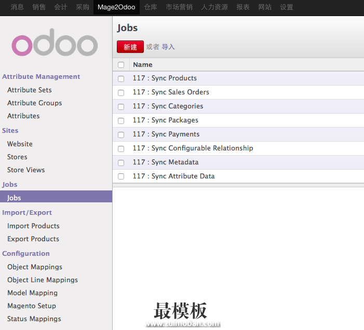364x330 pixels.
Task: Open the 报表 top menu
Action: (243, 7)
